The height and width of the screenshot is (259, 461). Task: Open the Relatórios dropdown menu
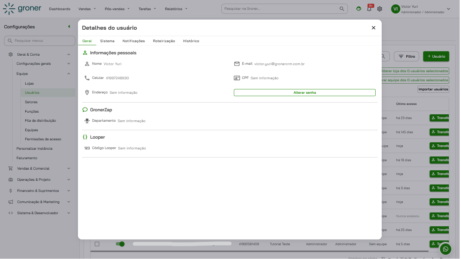(x=176, y=9)
